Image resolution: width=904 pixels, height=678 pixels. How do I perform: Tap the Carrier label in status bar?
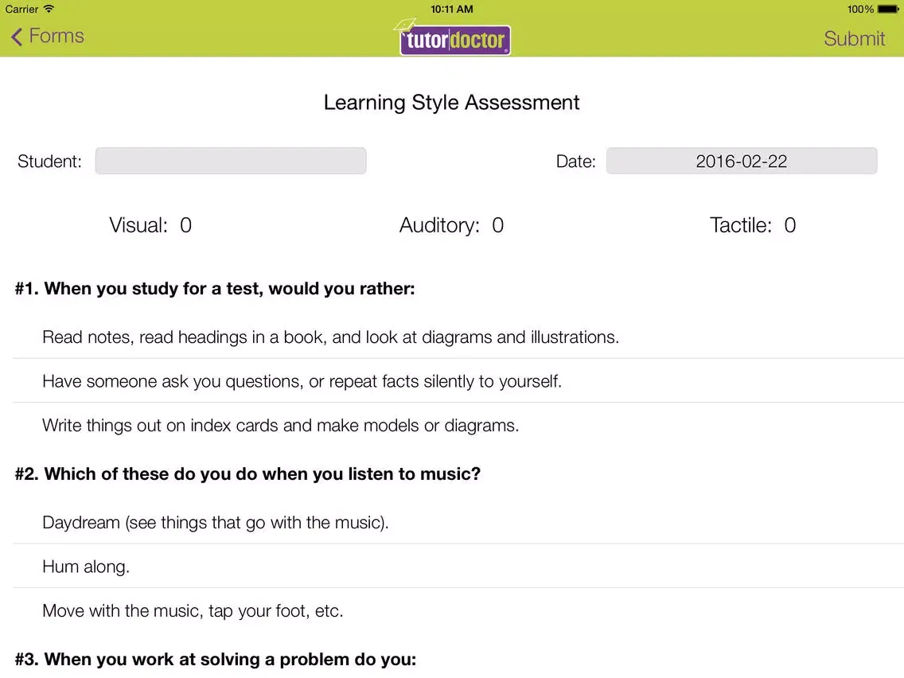pyautogui.click(x=21, y=10)
